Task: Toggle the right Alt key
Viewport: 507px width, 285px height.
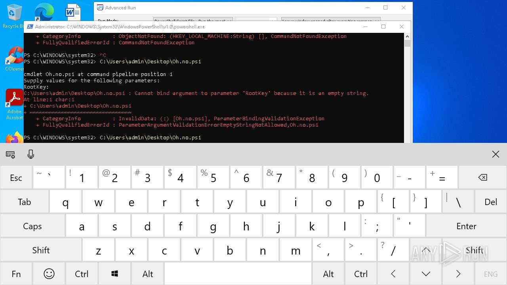Action: coord(328,274)
